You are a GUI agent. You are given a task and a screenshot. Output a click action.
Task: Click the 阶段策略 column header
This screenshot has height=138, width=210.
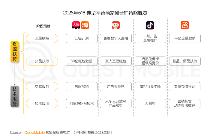pyautogui.click(x=43, y=26)
